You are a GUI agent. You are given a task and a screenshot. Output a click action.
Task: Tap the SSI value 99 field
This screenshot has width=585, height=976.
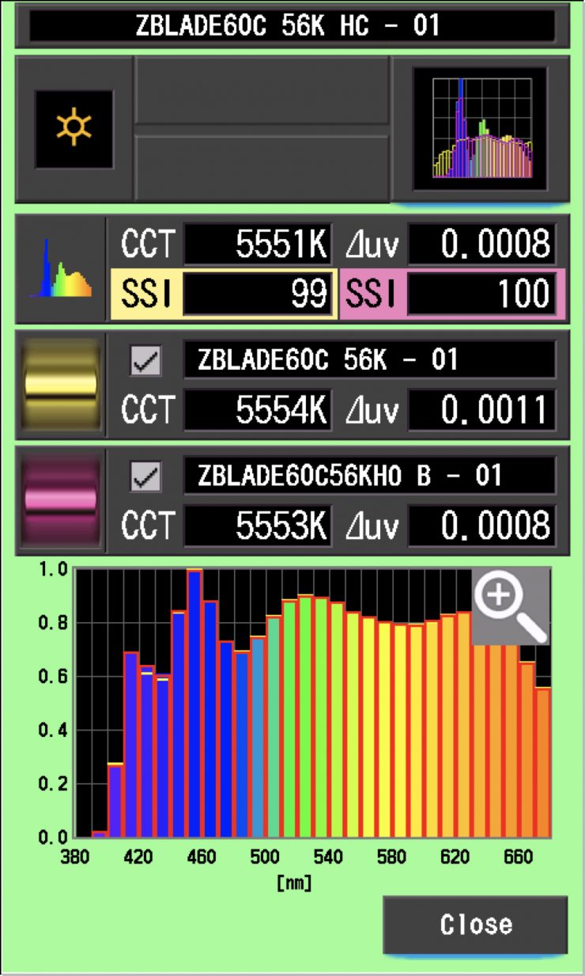pyautogui.click(x=257, y=294)
